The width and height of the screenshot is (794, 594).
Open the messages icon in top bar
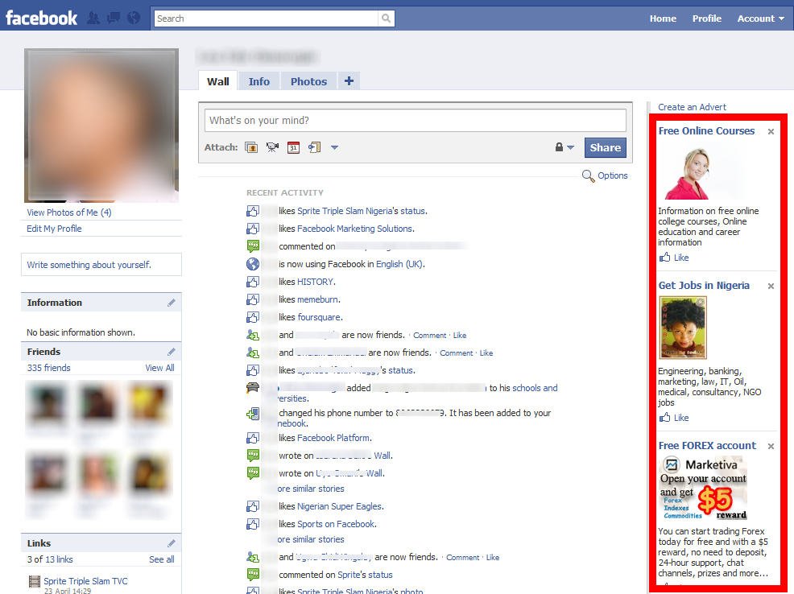click(112, 16)
